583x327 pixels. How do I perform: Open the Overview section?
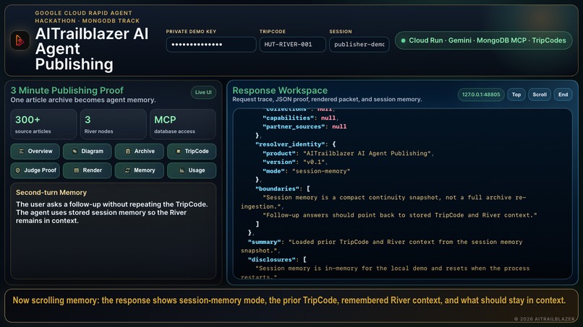(35, 152)
